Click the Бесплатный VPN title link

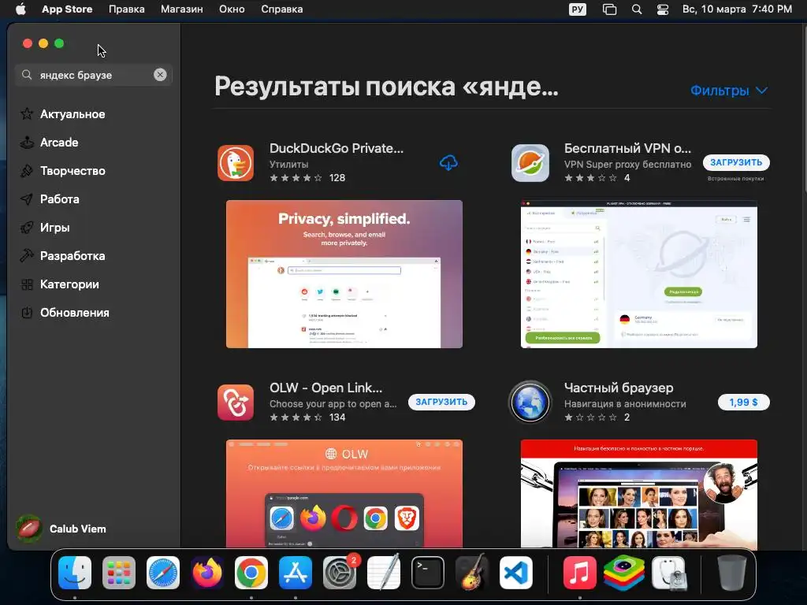tap(627, 148)
